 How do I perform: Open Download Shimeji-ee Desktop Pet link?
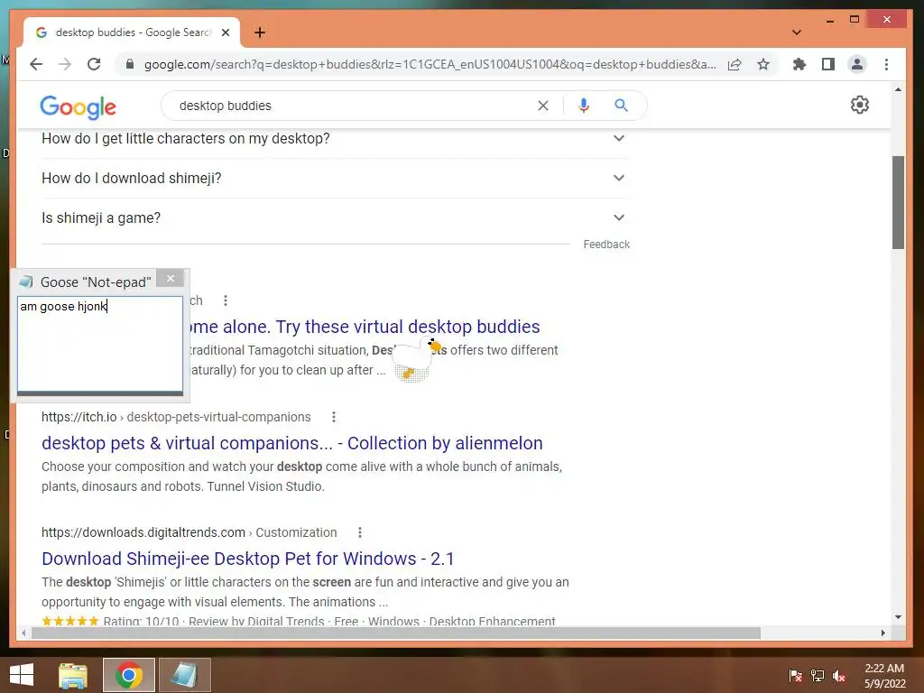click(248, 559)
